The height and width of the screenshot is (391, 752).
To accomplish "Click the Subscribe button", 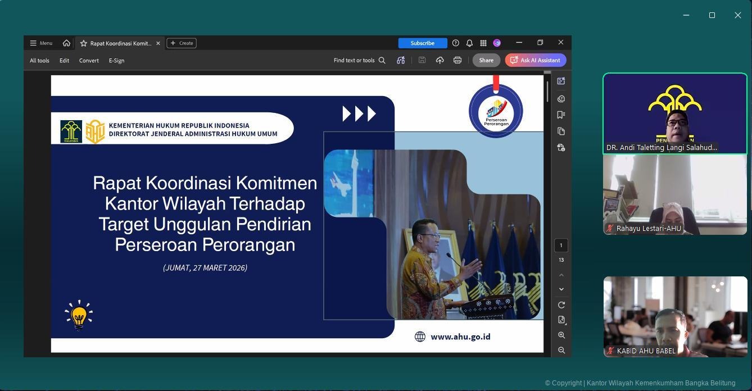I will pyautogui.click(x=422, y=43).
